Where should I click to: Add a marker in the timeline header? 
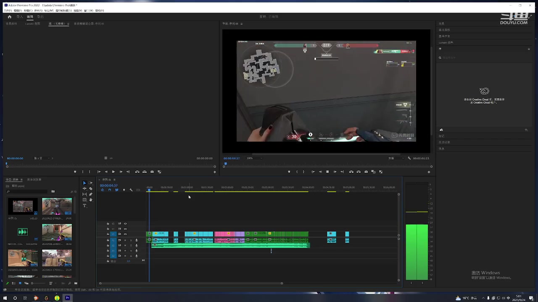pos(124,190)
